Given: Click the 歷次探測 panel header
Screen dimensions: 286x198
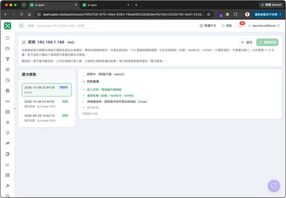Looking at the screenshot, I should click(x=47, y=74).
